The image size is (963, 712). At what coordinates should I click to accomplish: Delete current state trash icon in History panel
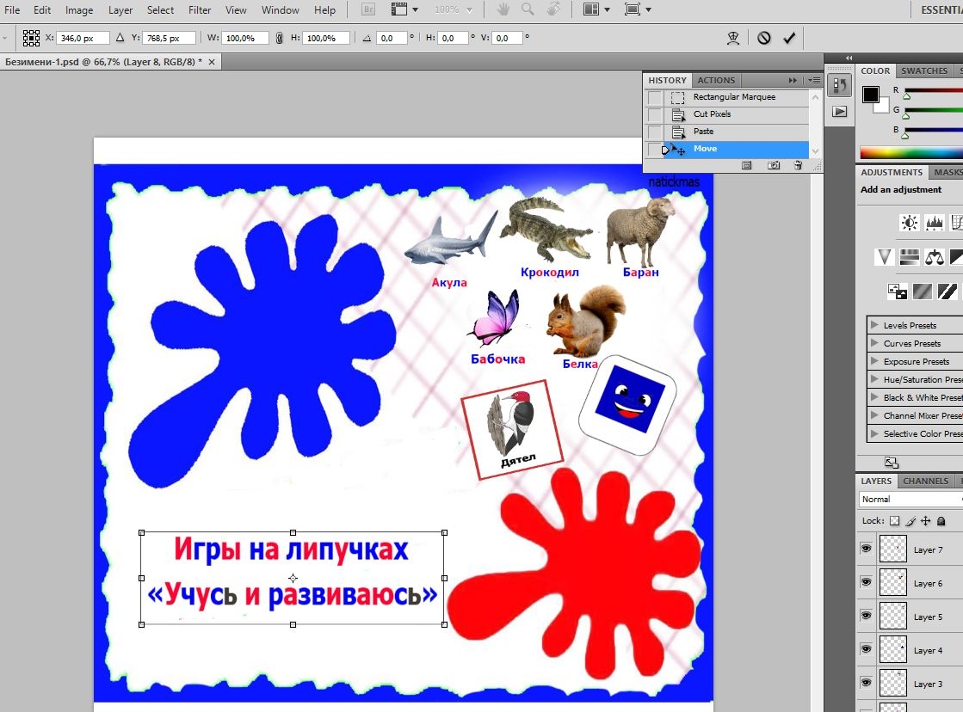(x=798, y=165)
